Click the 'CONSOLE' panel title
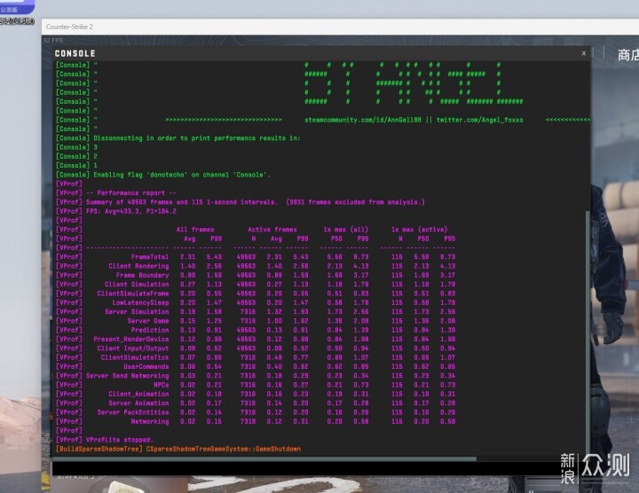Image resolution: width=639 pixels, height=493 pixels. [x=75, y=54]
